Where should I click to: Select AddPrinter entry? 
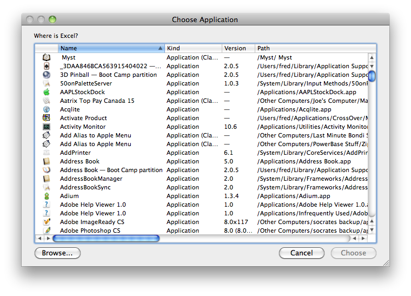pos(75,153)
